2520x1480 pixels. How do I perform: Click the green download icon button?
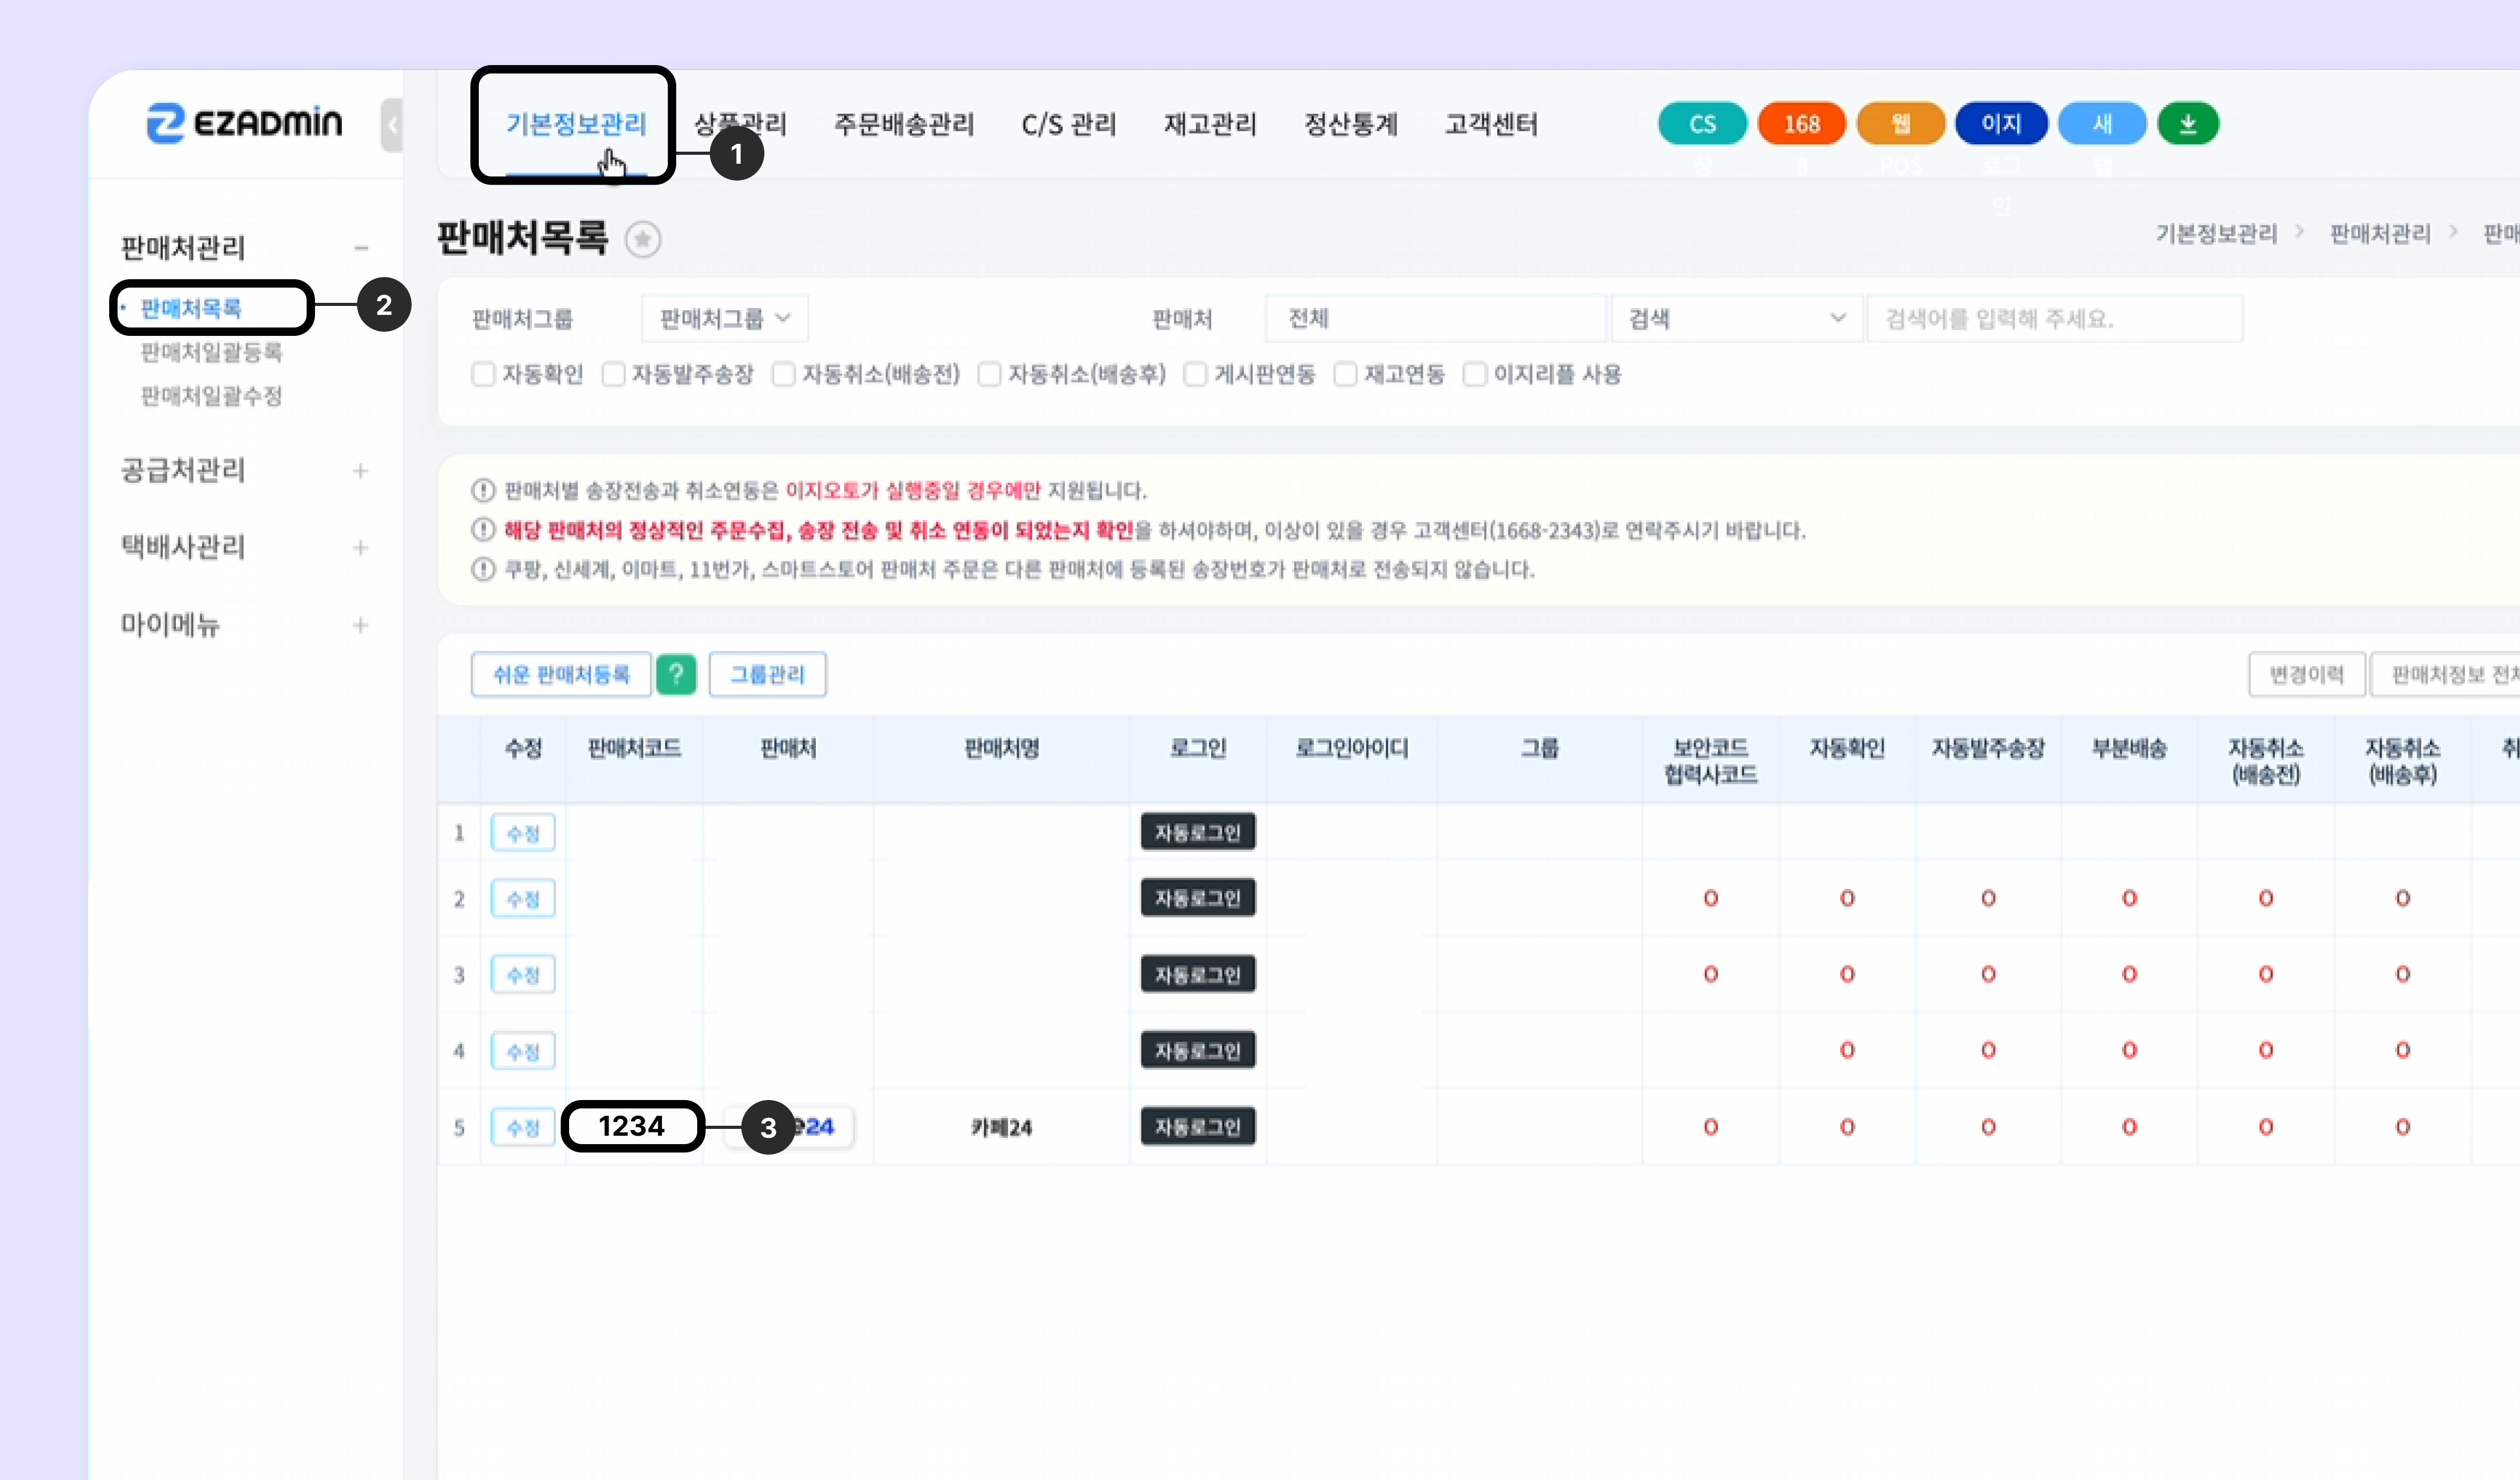pyautogui.click(x=2187, y=124)
